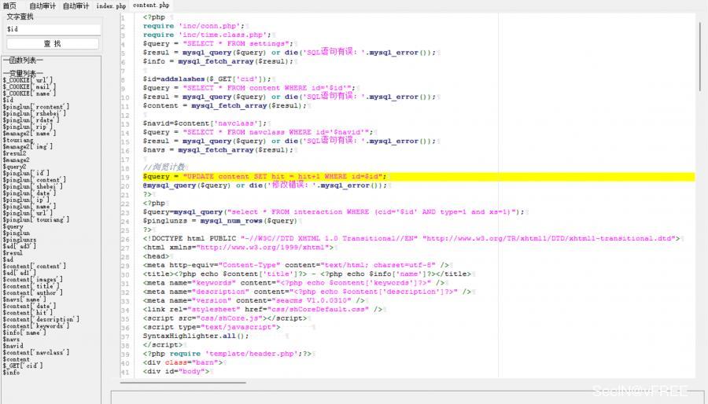This screenshot has height=404, width=708.
Task: Select $_COOKIE['mail'] in the variable list
Action: click(x=29, y=86)
